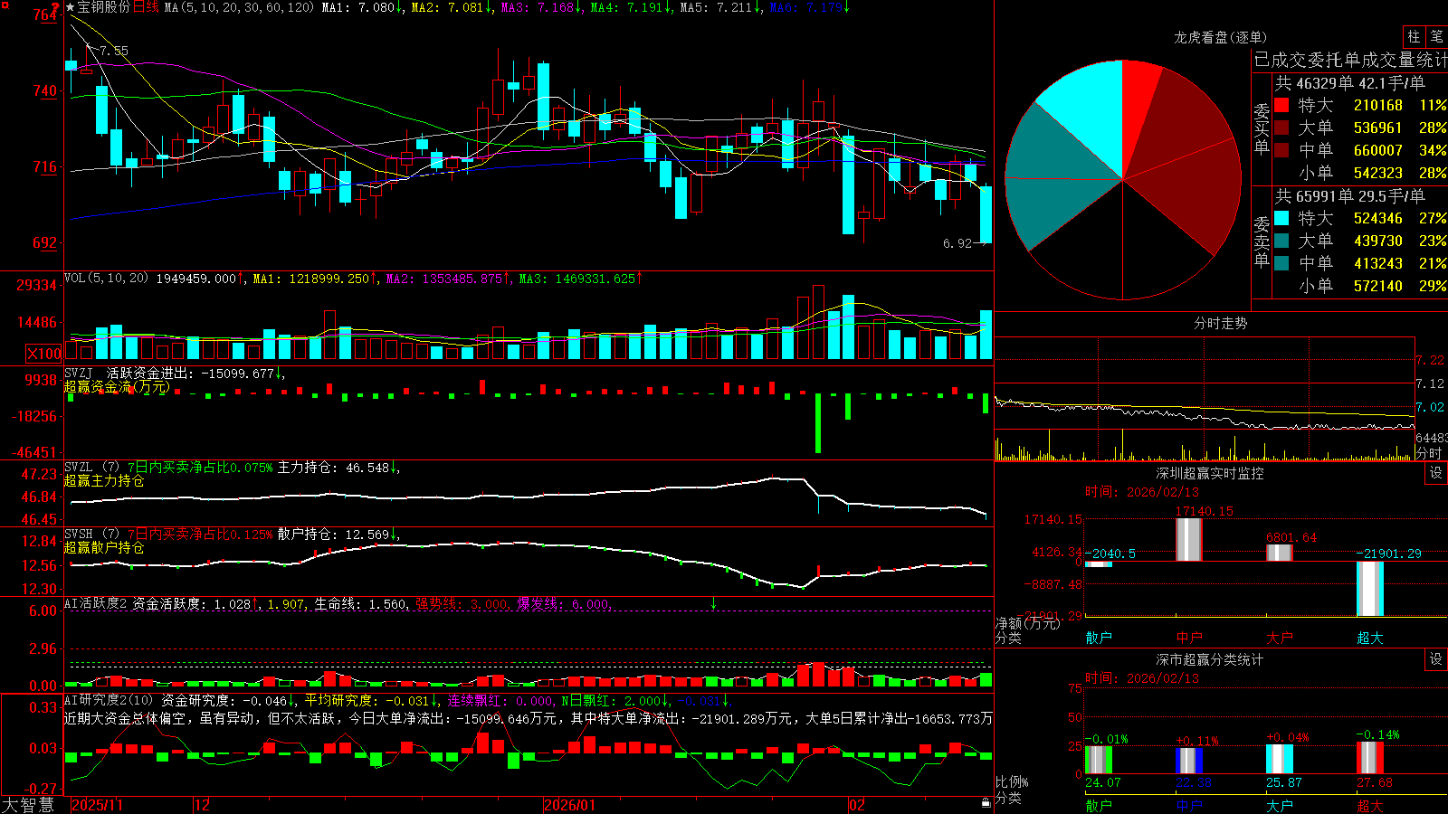Image resolution: width=1448 pixels, height=814 pixels.
Task: Click the -21901.29 超大 bar in 实时监控
Action: [x=1370, y=589]
